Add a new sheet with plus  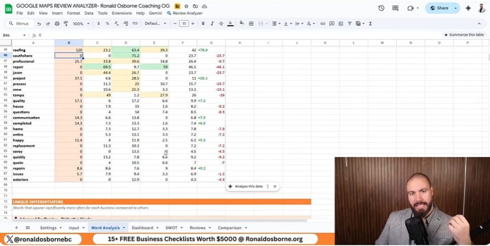(x=17, y=228)
